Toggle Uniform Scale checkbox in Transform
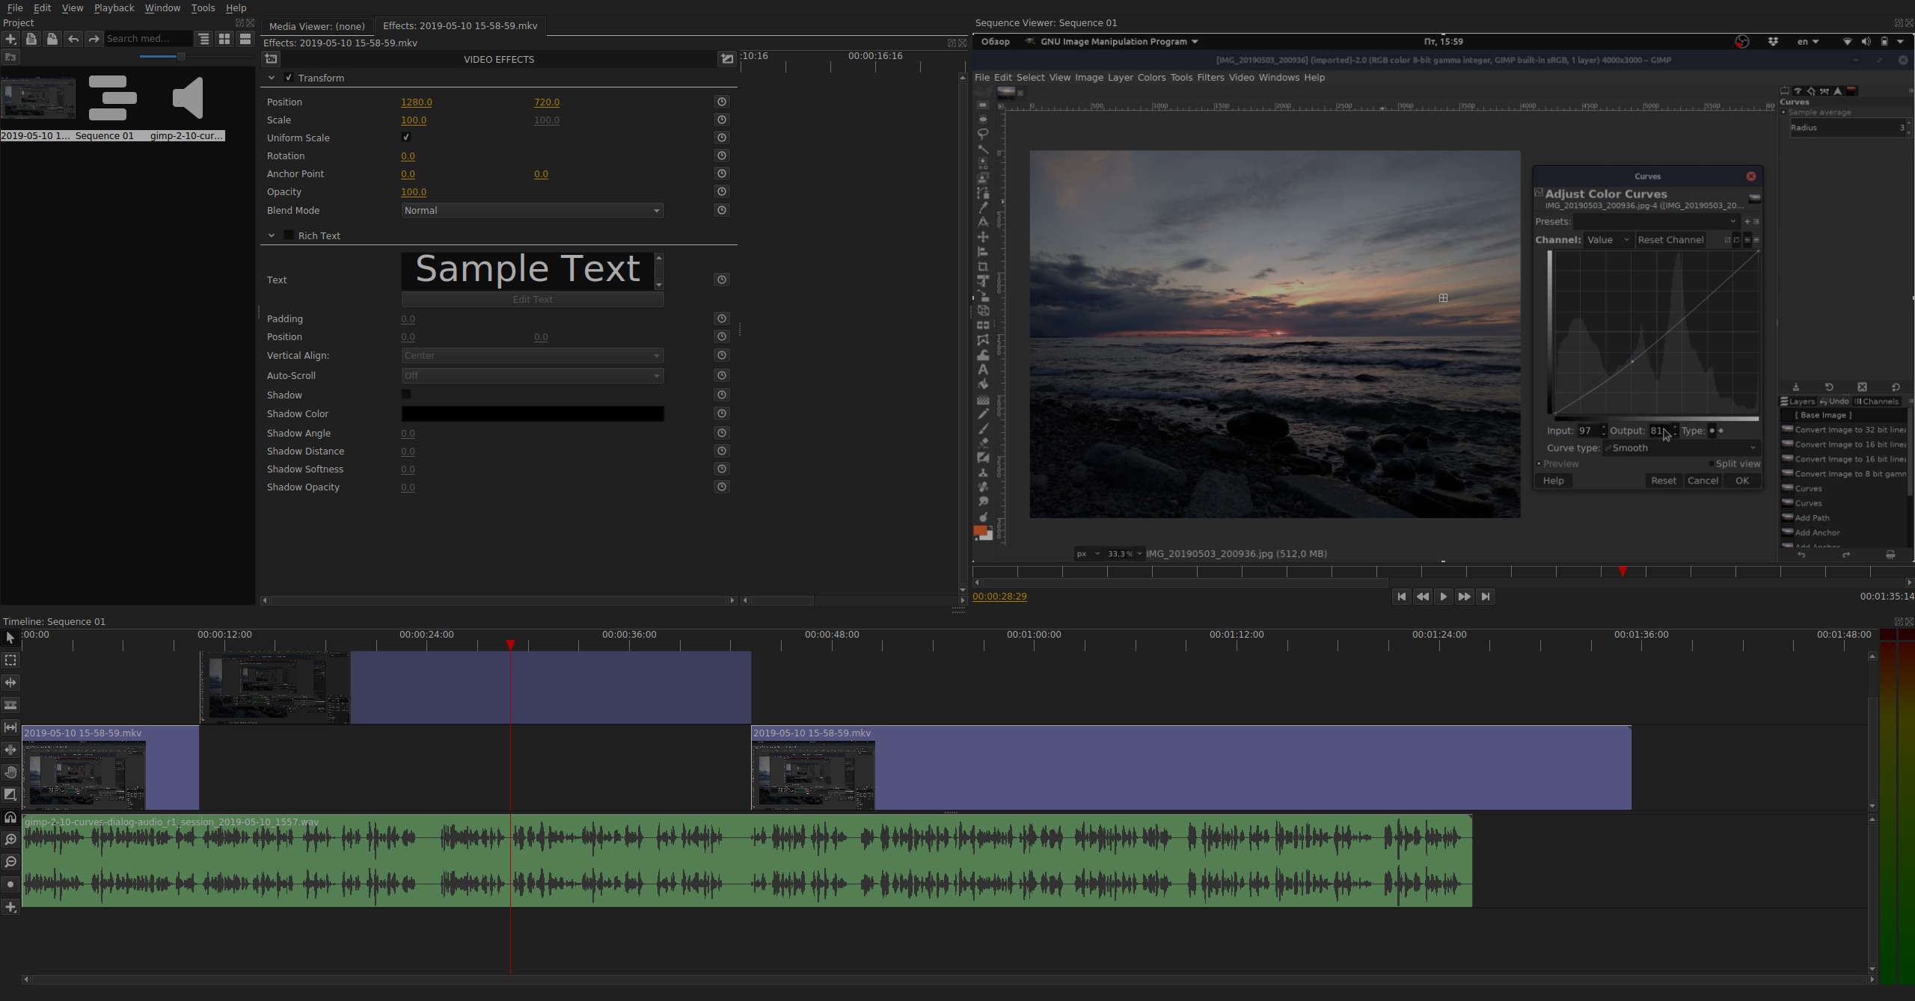The image size is (1915, 1001). (405, 138)
